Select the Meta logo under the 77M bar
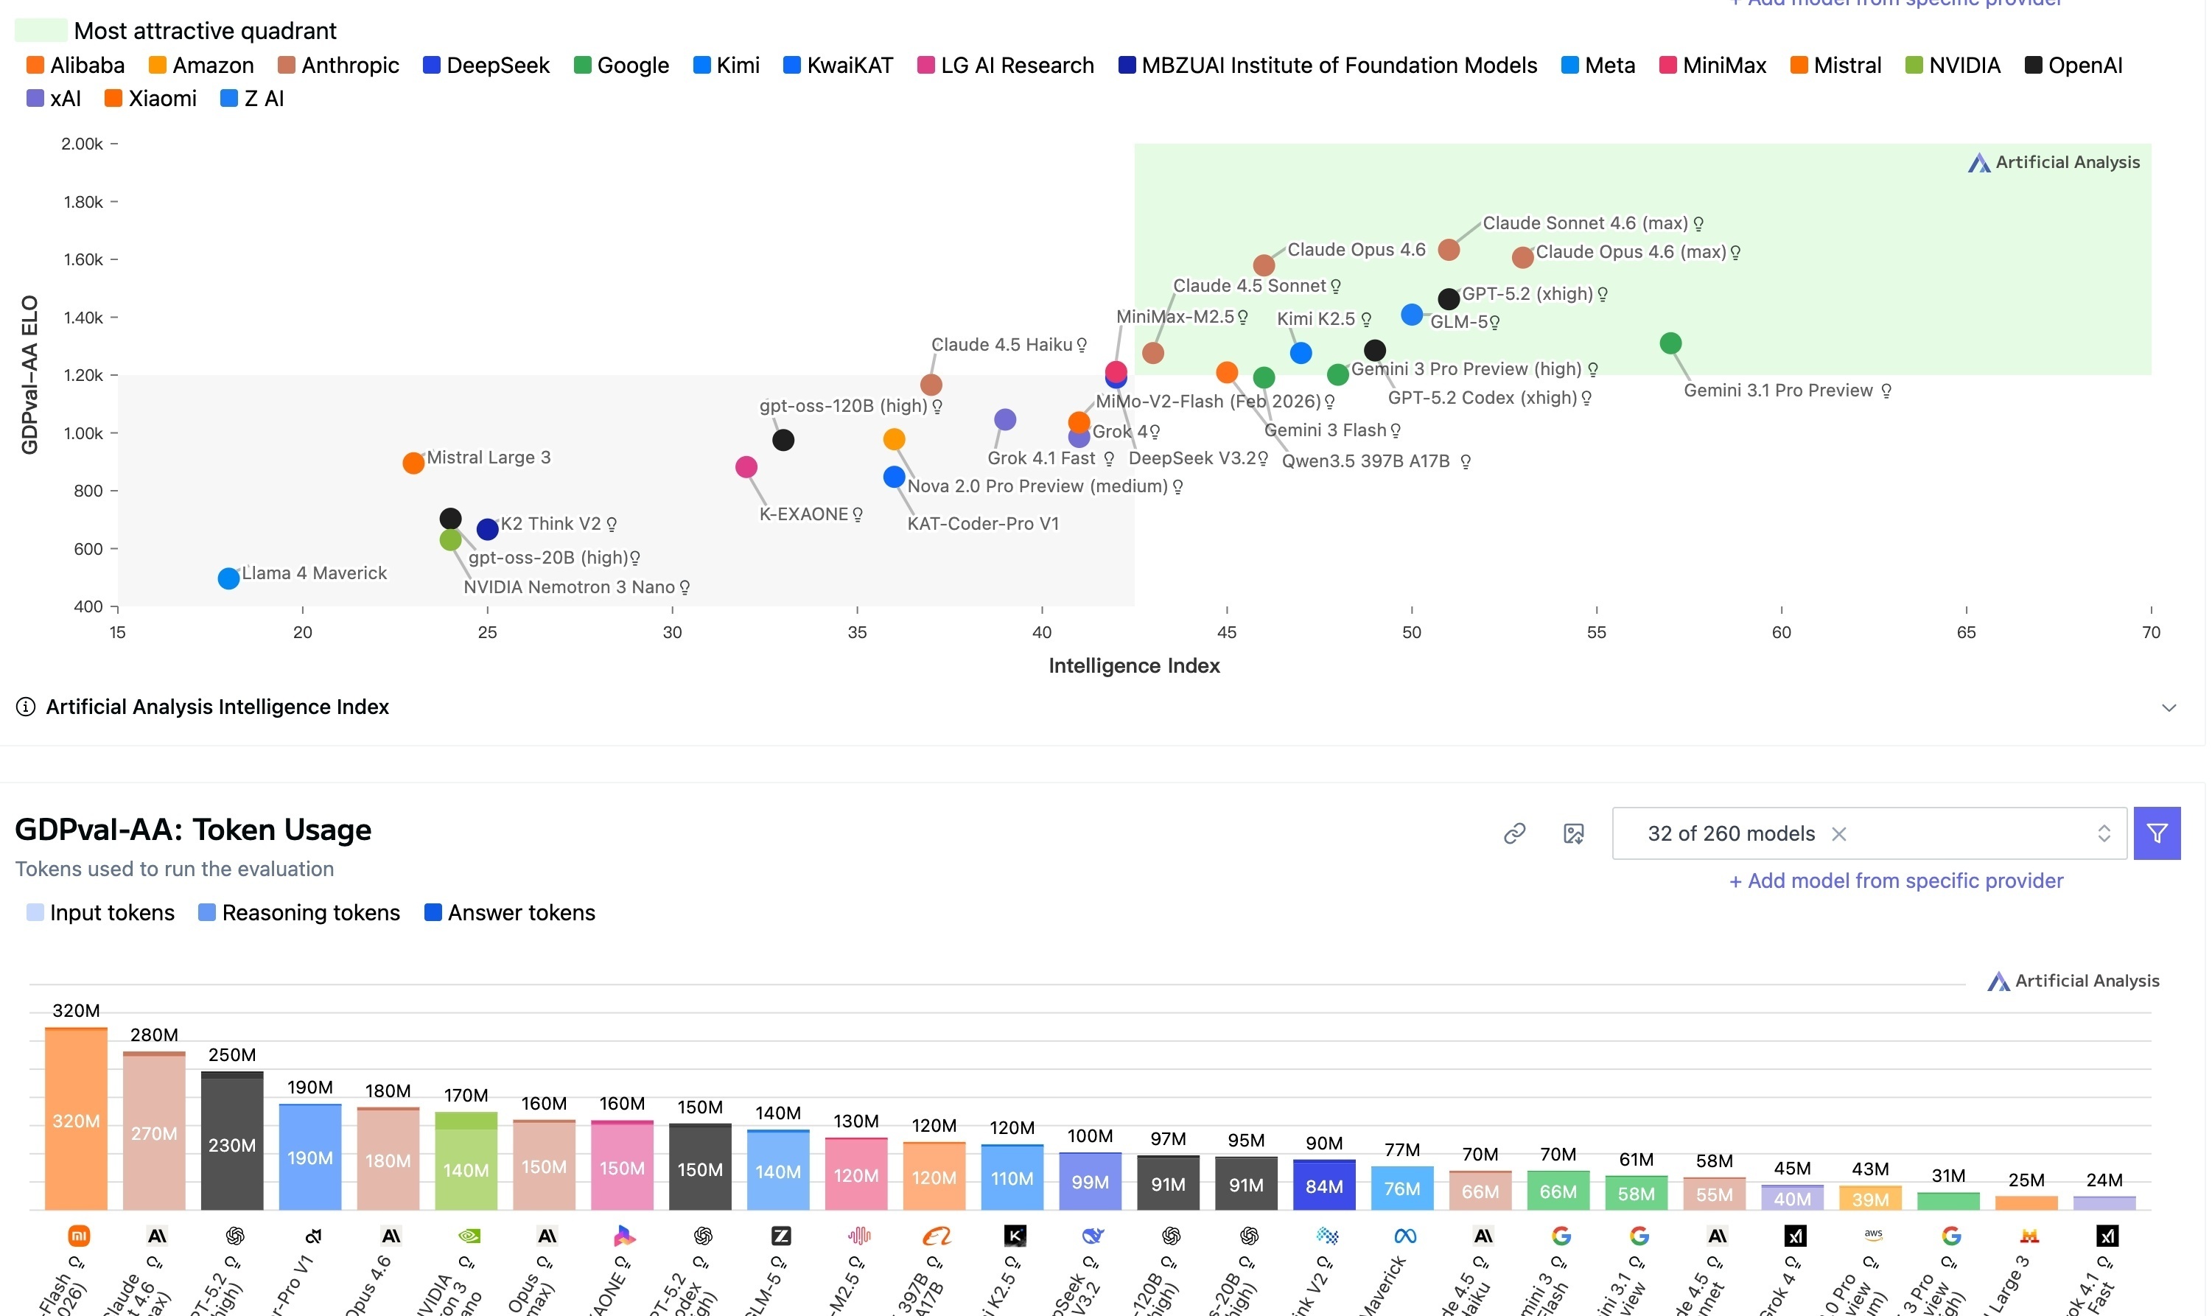The height and width of the screenshot is (1316, 2212). (1404, 1235)
